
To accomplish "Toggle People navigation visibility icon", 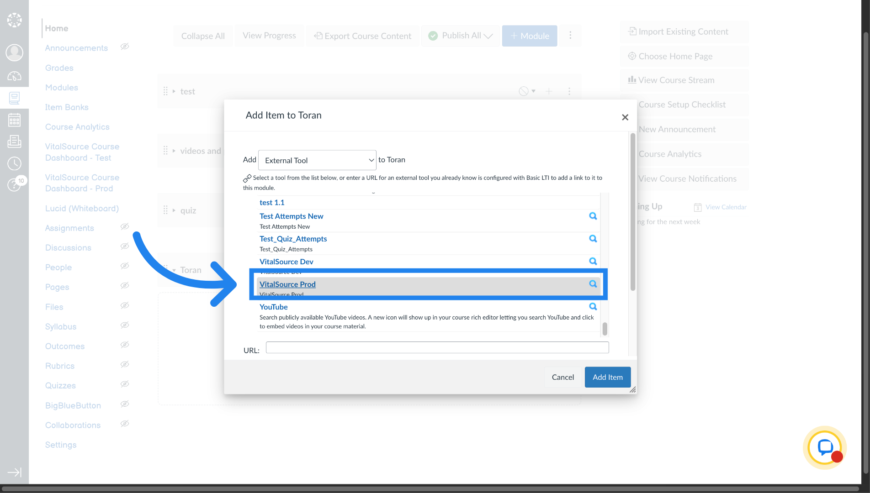I will point(125,266).
